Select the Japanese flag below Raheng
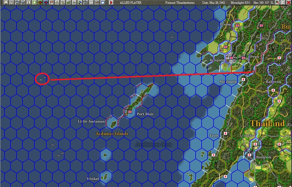 [273, 90]
